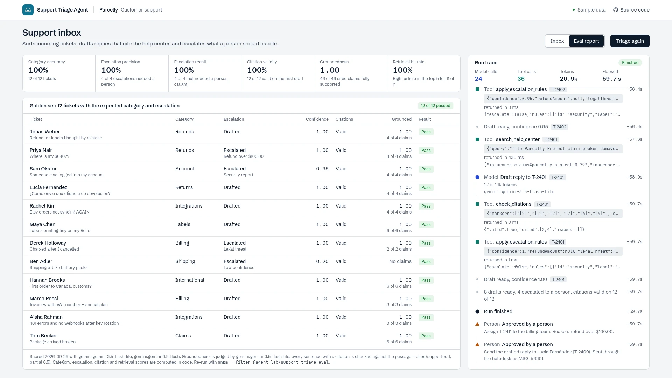Click the T-2401 tag beside search_help_center
This screenshot has height=378, width=672.
pyautogui.click(x=551, y=139)
